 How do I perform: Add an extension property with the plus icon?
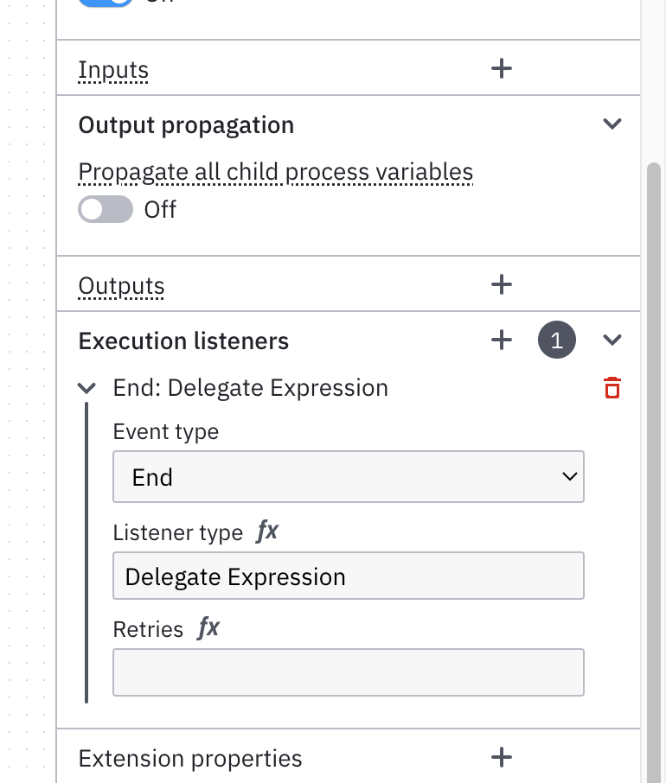point(501,757)
